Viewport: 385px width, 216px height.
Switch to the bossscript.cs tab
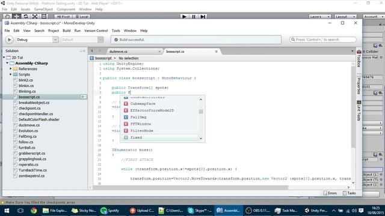point(175,52)
